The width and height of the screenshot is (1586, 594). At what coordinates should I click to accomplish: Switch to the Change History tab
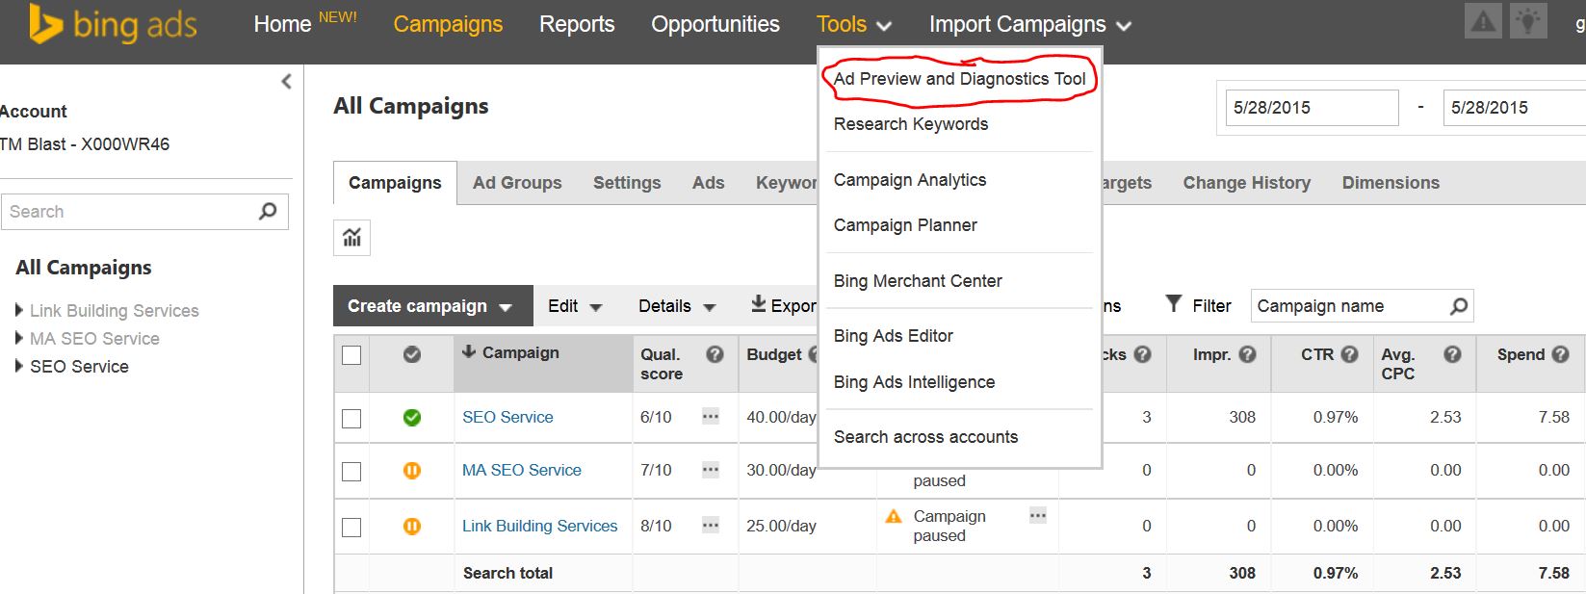click(1246, 183)
